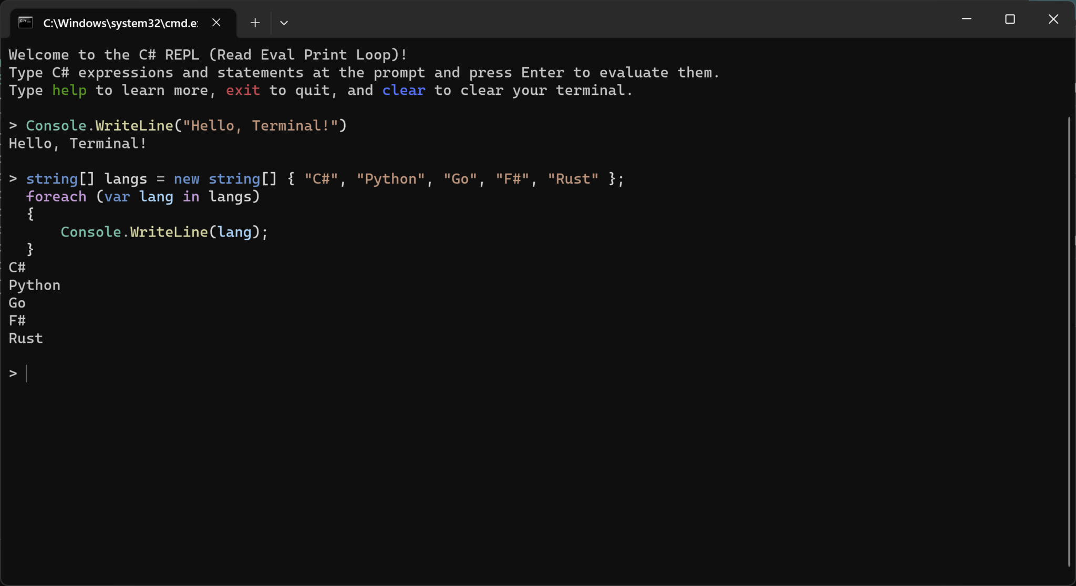The height and width of the screenshot is (586, 1076).
Task: Click the X to close the cmd.exe tab
Action: (x=216, y=22)
